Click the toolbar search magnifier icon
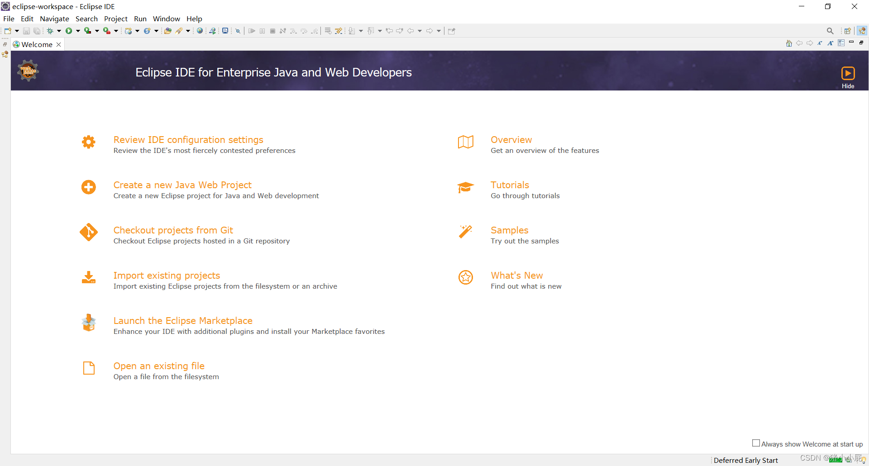 tap(830, 31)
